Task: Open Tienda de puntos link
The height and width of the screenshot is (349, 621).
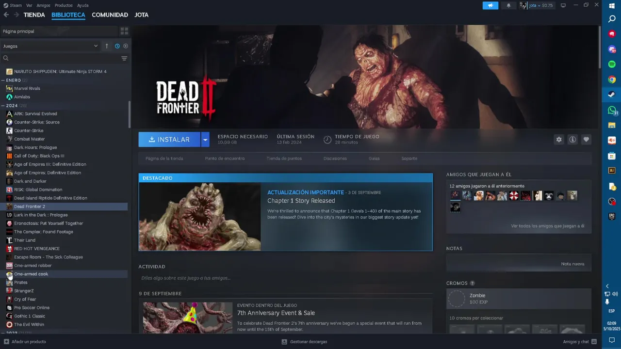Action: pos(284,159)
